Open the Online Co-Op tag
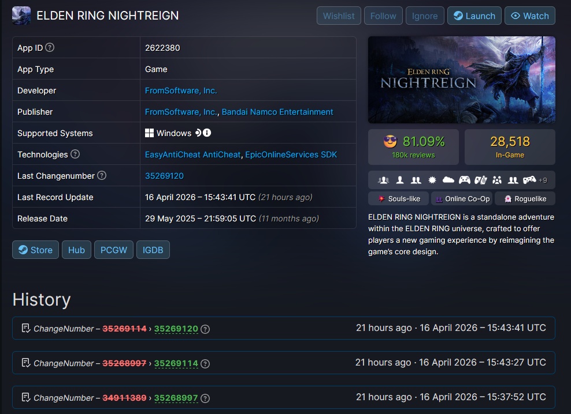The height and width of the screenshot is (414, 571). pos(462,199)
